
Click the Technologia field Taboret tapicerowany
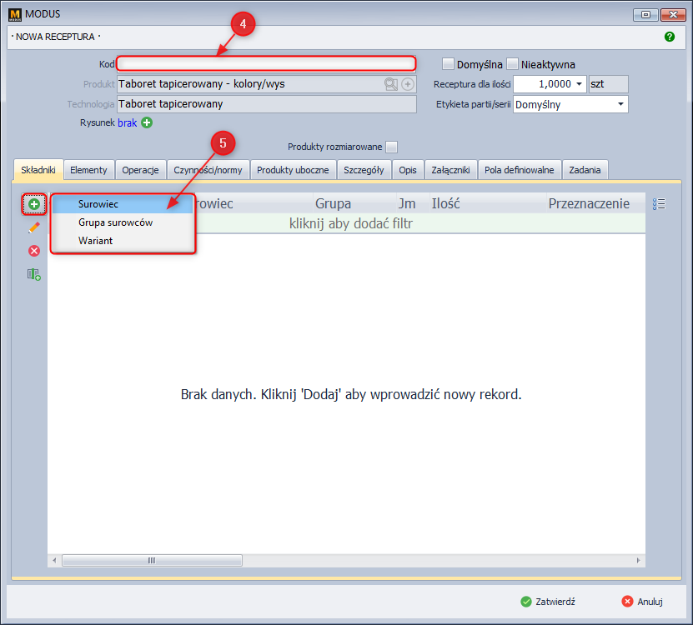[x=267, y=104]
